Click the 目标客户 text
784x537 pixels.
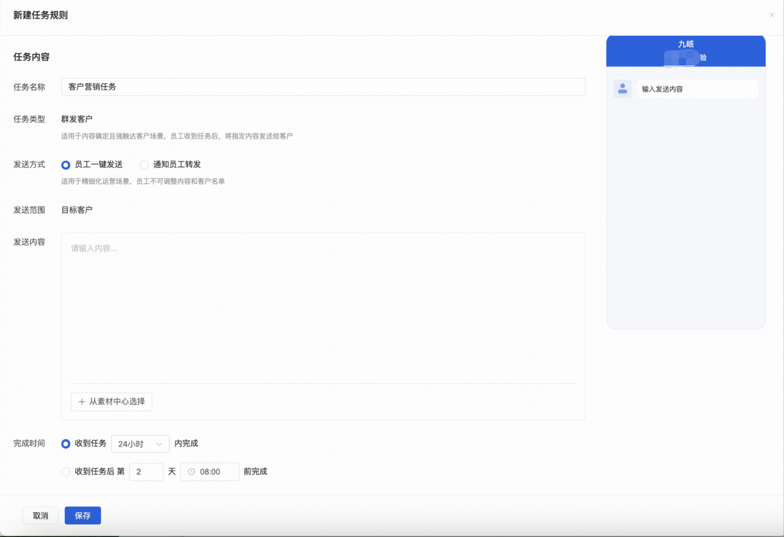77,210
